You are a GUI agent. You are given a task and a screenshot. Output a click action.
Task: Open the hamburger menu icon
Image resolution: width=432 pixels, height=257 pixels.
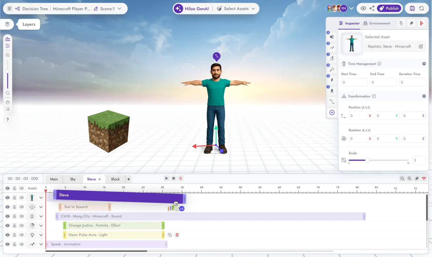coord(9,9)
